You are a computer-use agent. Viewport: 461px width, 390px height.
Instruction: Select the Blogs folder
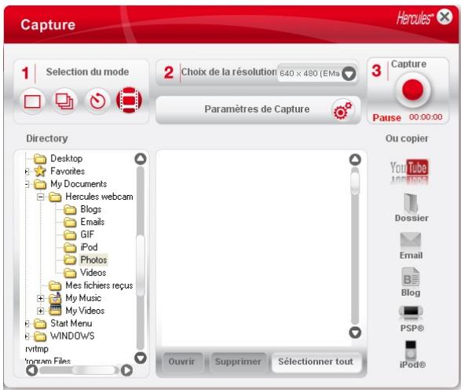click(x=91, y=209)
